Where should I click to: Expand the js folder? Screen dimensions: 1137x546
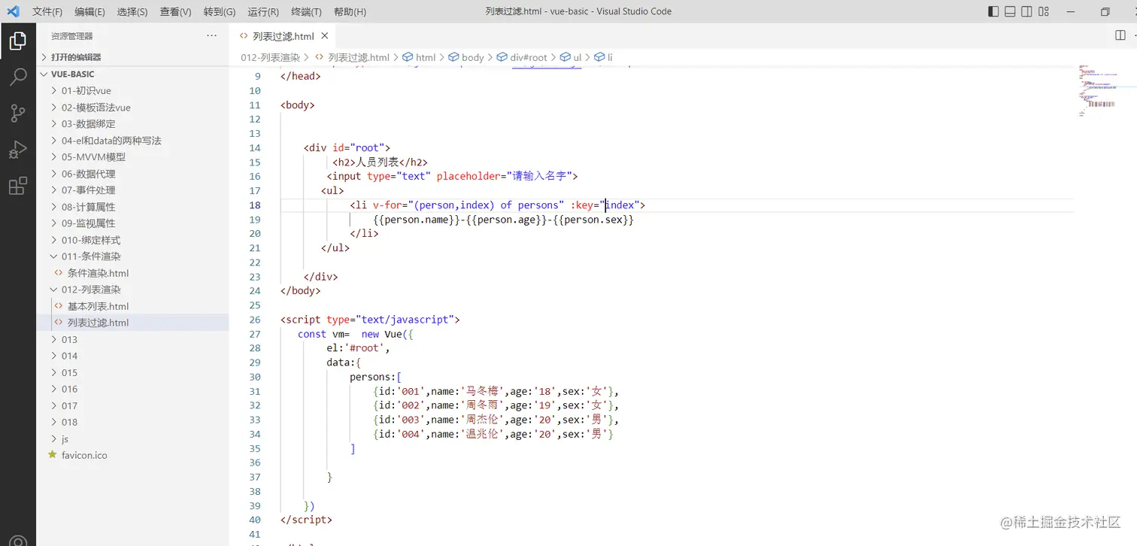pyautogui.click(x=132, y=438)
